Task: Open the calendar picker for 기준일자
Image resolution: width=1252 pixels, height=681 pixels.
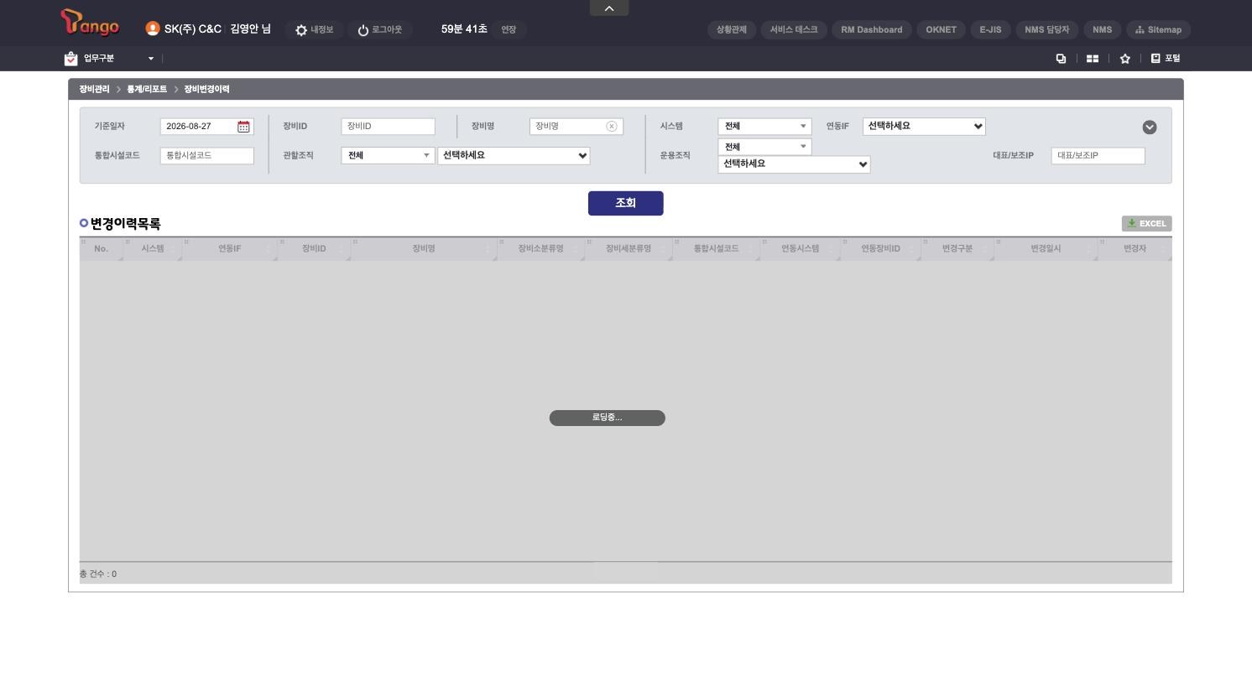Action: click(243, 127)
